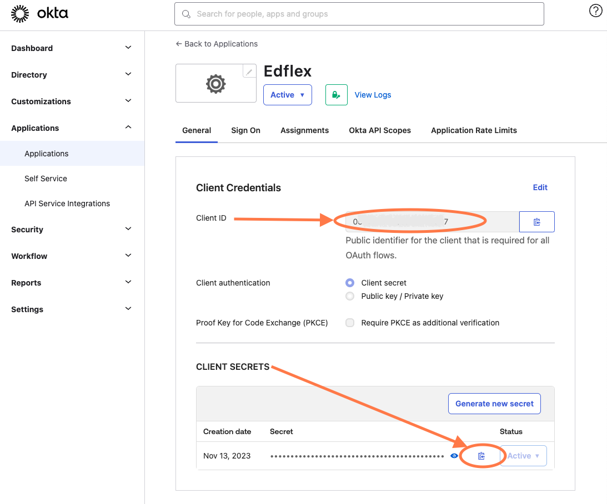This screenshot has height=504, width=607.
Task: Copy the client secret to clipboard
Action: pos(481,456)
